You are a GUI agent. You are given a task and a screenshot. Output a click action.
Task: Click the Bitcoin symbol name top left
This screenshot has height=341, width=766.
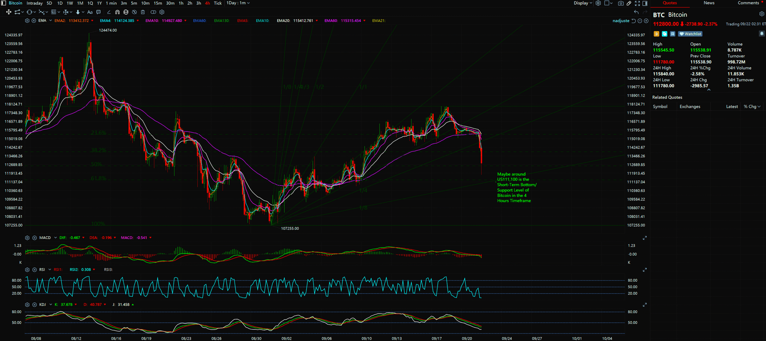(x=15, y=3)
